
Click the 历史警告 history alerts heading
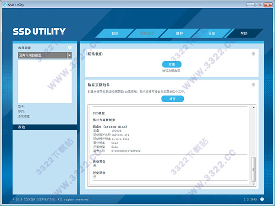coord(99,173)
